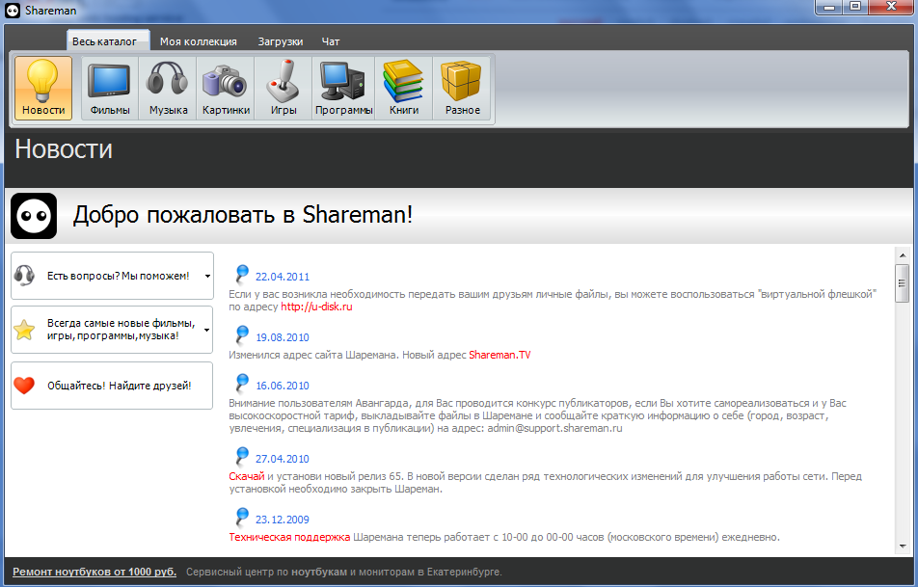Open the Программы computer category
The height and width of the screenshot is (587, 918).
coord(343,89)
